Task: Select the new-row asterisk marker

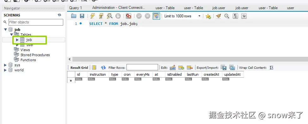Action: pos(71,80)
